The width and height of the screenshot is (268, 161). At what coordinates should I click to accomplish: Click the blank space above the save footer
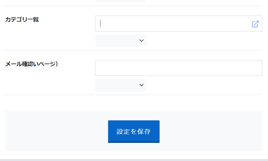pos(134,103)
